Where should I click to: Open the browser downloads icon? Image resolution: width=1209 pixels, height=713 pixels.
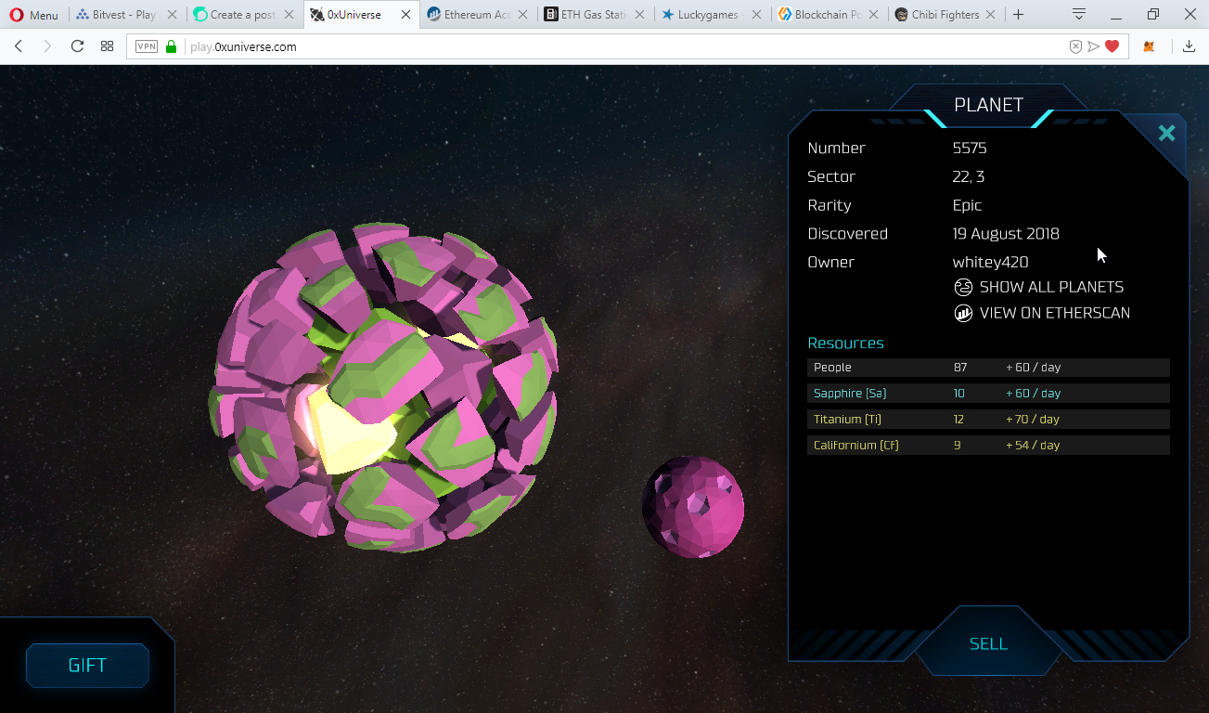[x=1189, y=46]
